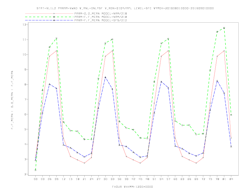Click x-axis forecast hour label 66
Screen dimensions: 252x195
coord(189,179)
